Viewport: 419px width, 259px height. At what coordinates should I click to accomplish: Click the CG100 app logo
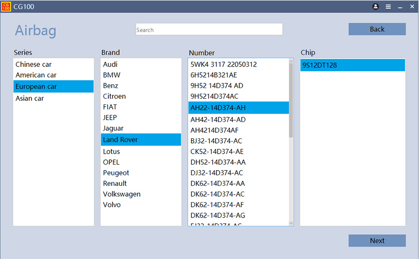tap(6, 7)
